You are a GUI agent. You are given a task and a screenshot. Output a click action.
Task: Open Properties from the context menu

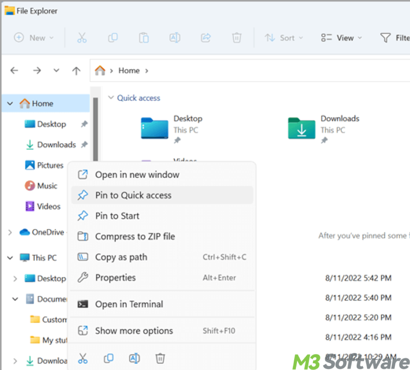tap(162, 277)
